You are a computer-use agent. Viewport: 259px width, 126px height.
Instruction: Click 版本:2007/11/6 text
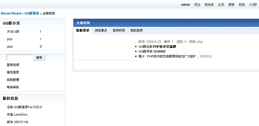pos(18,122)
